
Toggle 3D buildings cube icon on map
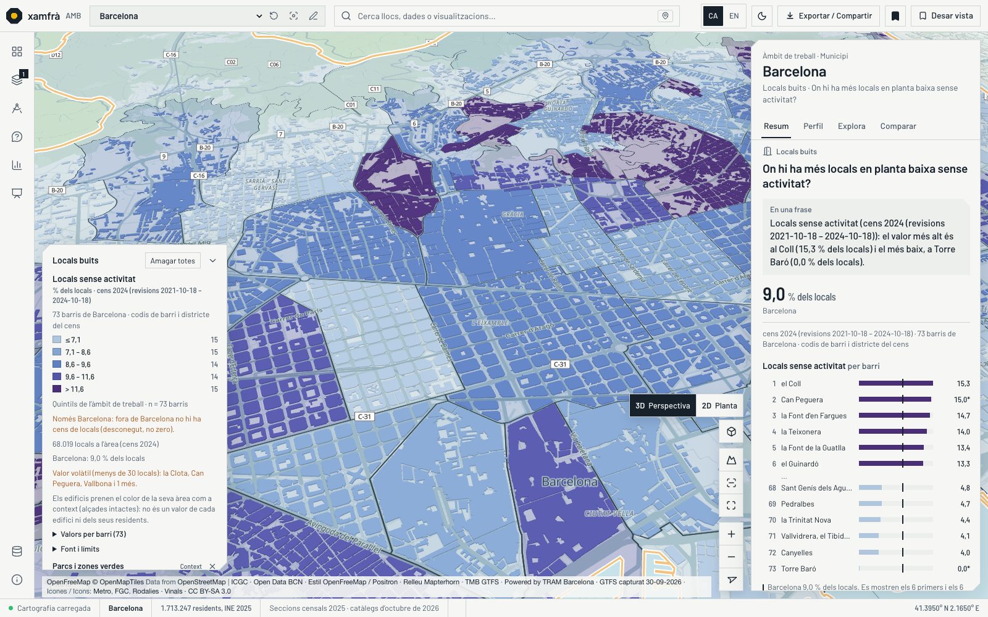[731, 432]
